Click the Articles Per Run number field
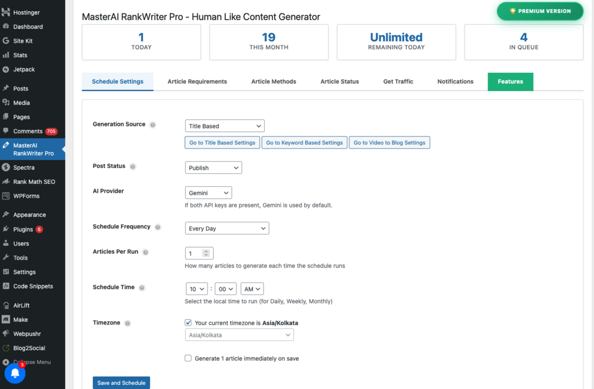The width and height of the screenshot is (594, 389). pyautogui.click(x=195, y=254)
